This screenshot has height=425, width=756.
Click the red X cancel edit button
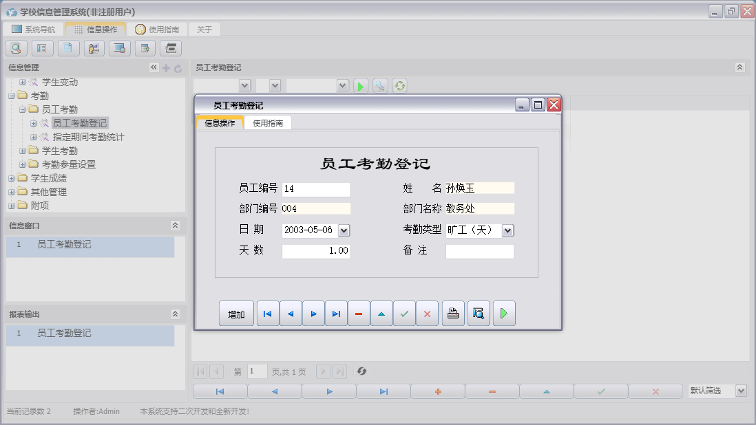click(427, 314)
